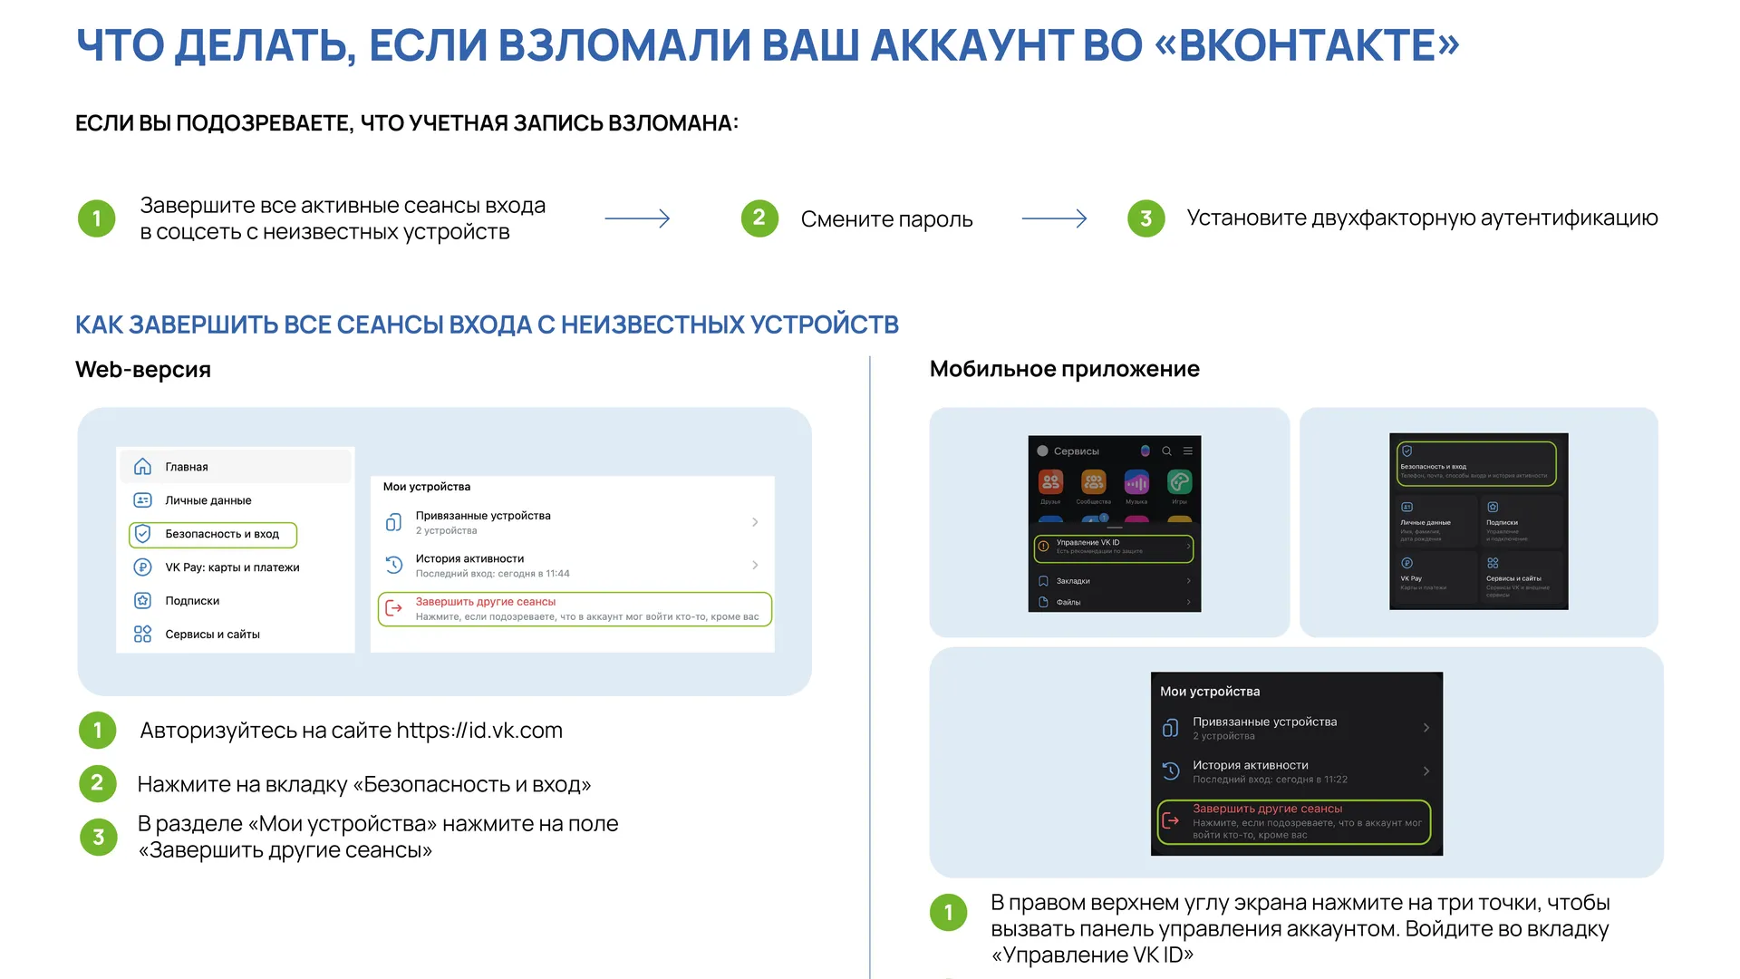Tap the ruble icon on the mobile VK Pay tile
The height and width of the screenshot is (979, 1740).
tap(1406, 563)
